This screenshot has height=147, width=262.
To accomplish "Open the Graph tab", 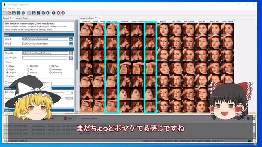I will (91, 18).
